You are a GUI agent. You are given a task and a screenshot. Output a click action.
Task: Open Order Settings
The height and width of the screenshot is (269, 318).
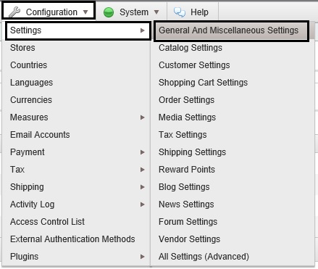coord(233,100)
